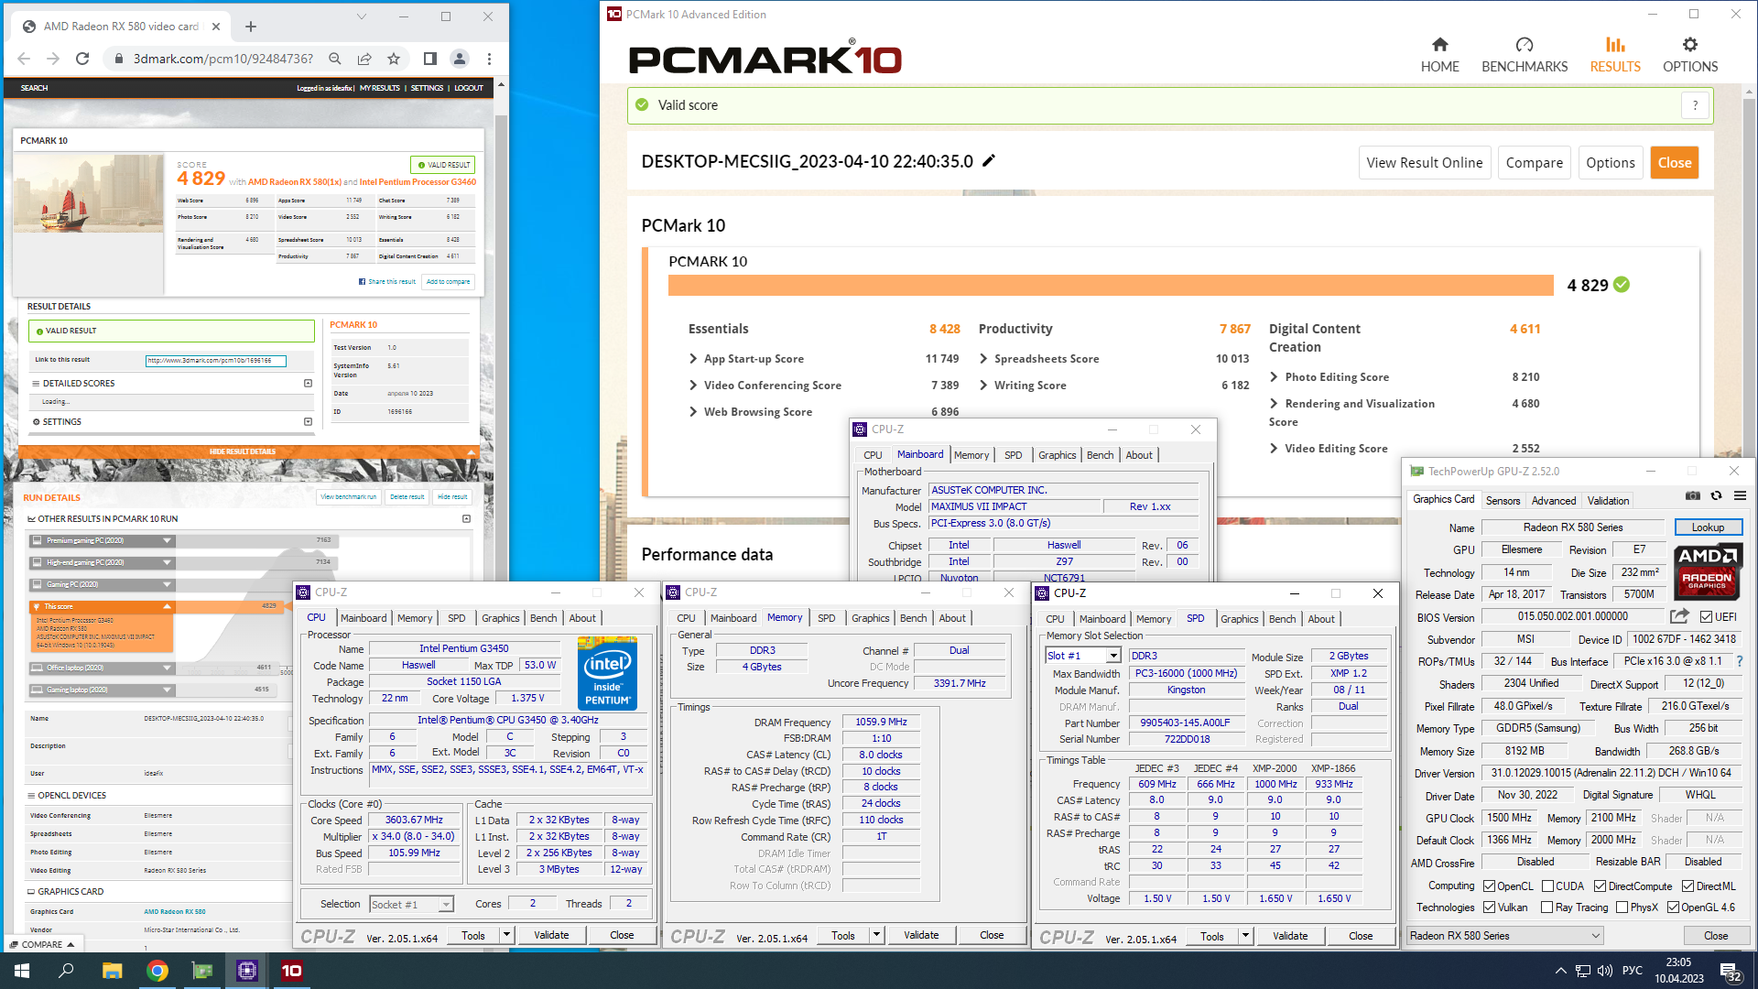Toggle the DirectCompute checkbox
Screen dimensions: 1758x989
click(x=1600, y=886)
